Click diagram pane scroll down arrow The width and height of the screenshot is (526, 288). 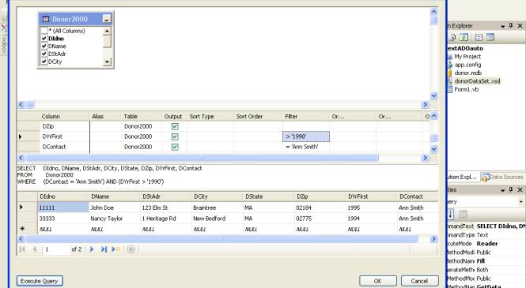coord(433,95)
